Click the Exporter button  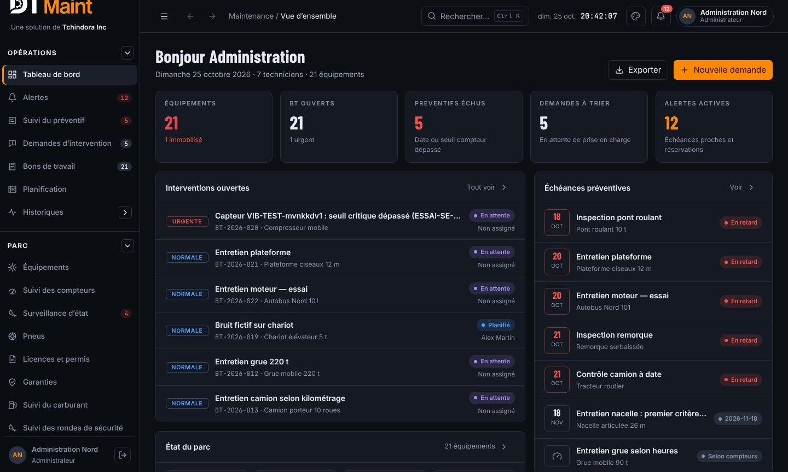[x=638, y=70]
